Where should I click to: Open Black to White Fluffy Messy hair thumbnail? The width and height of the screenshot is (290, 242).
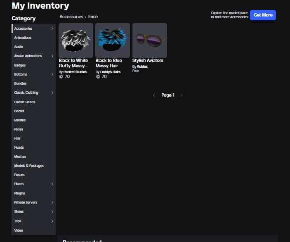pyautogui.click(x=76, y=40)
